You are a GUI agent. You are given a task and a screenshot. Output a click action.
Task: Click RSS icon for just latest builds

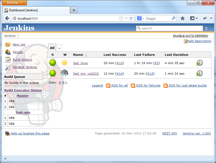(166, 85)
